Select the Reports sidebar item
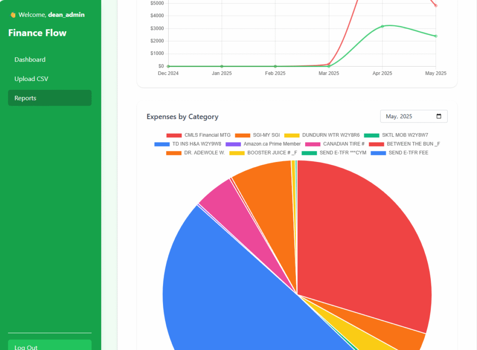This screenshot has width=477, height=350. (x=49, y=98)
